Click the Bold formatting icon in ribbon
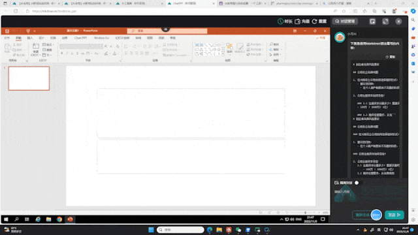 point(62,54)
